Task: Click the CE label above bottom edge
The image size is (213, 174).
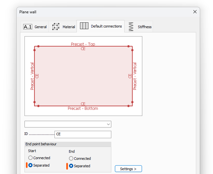Action: [83, 104]
